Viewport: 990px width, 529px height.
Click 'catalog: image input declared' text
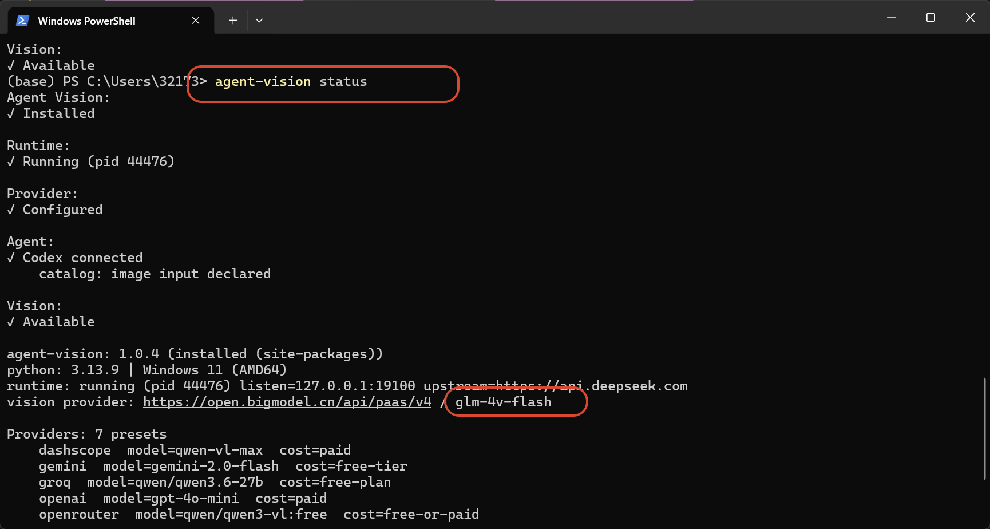[155, 274]
